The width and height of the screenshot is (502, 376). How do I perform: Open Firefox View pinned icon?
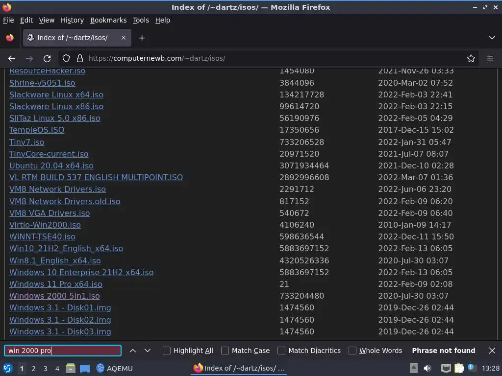[x=10, y=38]
